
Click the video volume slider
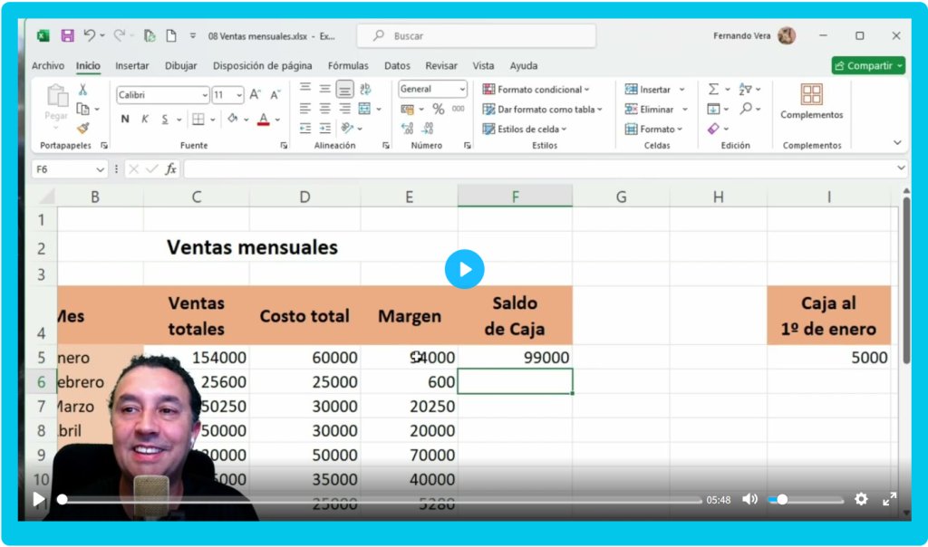[x=805, y=499]
